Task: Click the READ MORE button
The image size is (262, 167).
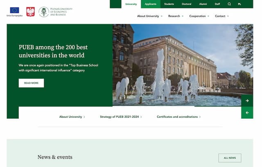Action: coord(31,83)
